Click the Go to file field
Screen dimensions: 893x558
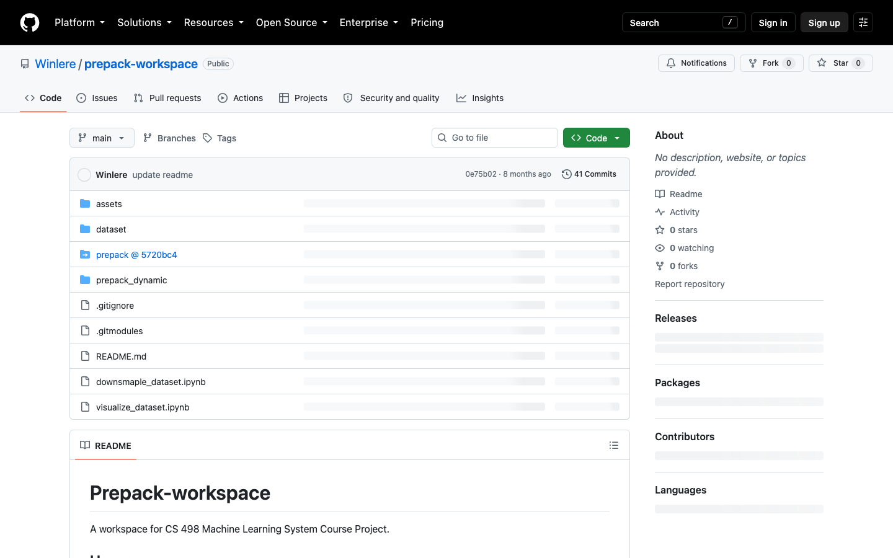[495, 138]
